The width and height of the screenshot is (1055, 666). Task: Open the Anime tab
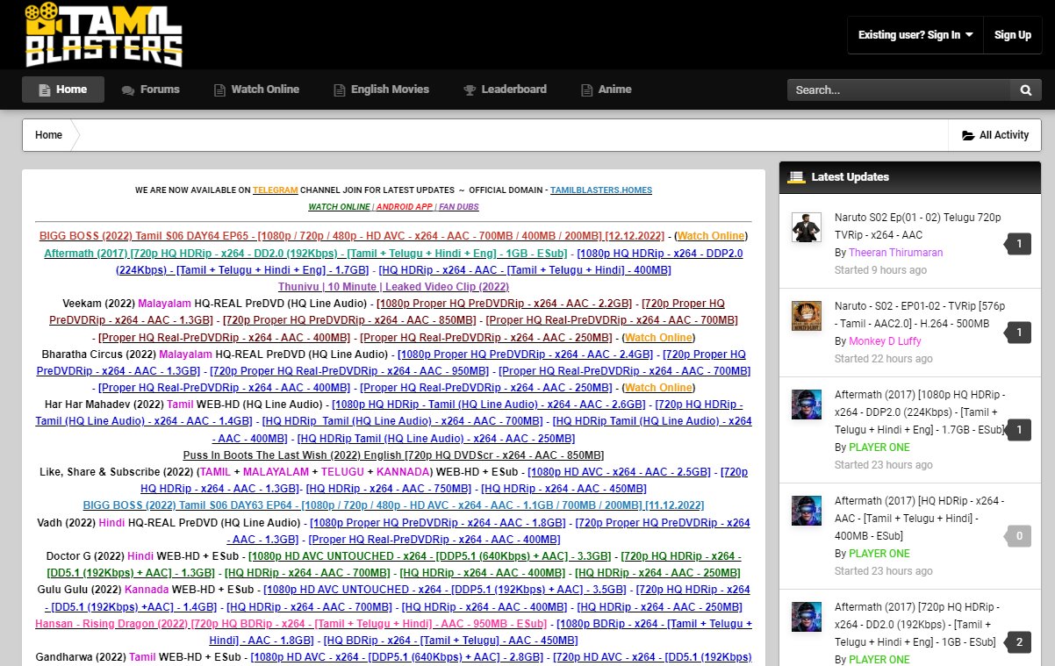(606, 90)
